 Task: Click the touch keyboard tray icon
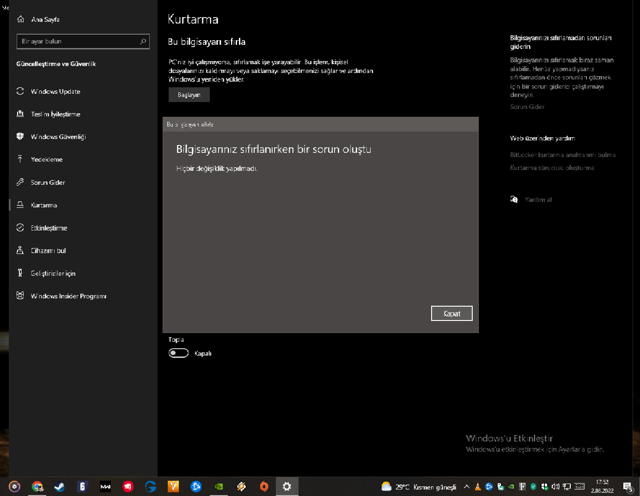[x=579, y=487]
